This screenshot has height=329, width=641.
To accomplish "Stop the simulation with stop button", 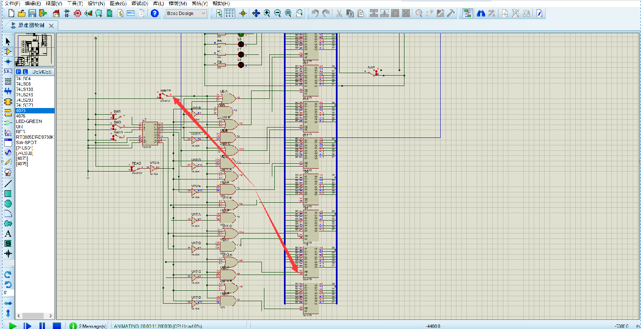I will (57, 326).
